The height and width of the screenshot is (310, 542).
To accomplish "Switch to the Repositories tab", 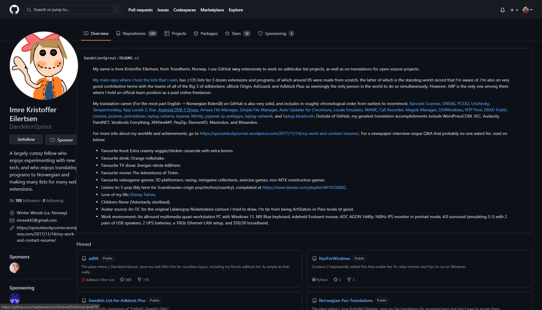I will click(134, 33).
